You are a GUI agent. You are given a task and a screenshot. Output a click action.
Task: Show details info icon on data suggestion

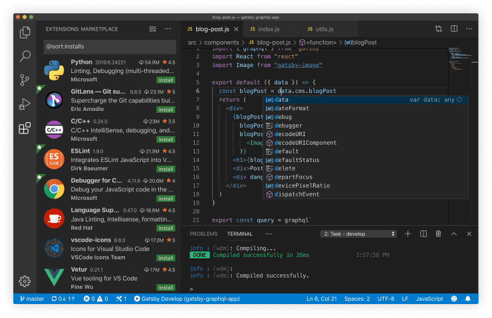coord(459,100)
